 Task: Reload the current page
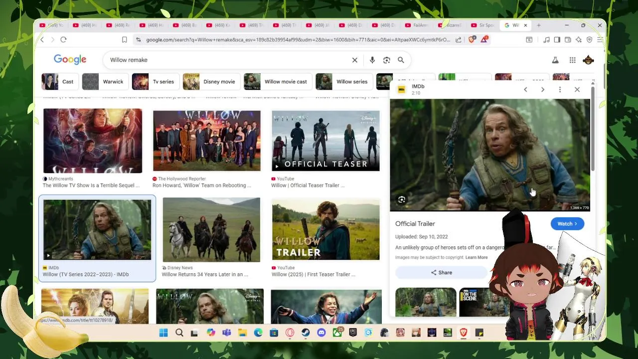63,40
